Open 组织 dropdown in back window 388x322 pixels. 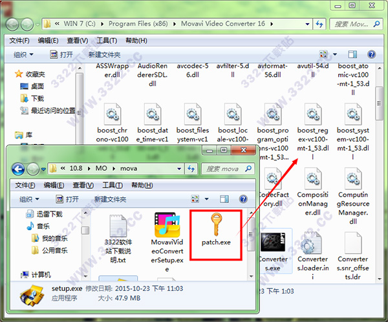23,54
